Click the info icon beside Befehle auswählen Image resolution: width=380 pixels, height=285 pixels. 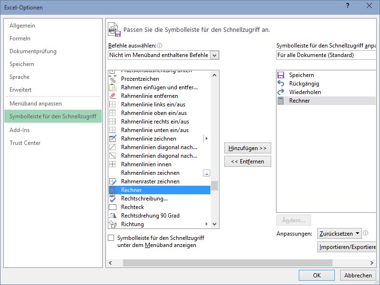[x=159, y=45]
